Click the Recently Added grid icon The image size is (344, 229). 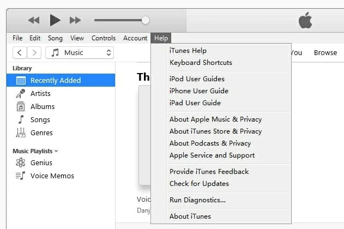click(21, 81)
